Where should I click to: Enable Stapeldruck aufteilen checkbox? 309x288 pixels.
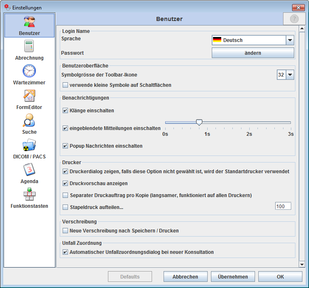[65, 207]
